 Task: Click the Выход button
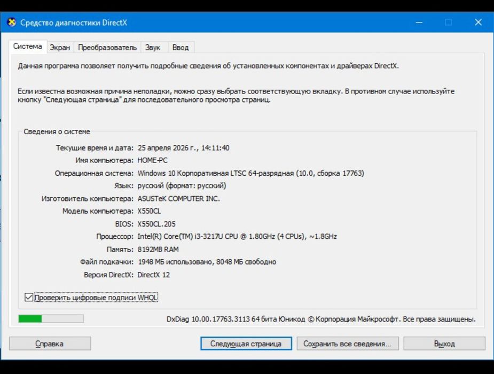(x=444, y=344)
